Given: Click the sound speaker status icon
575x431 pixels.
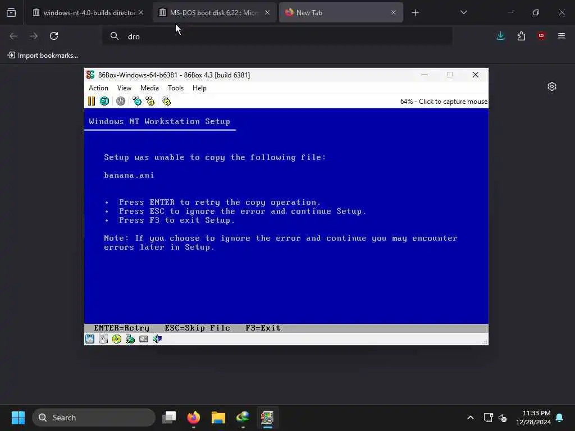Looking at the screenshot, I should coord(157,339).
